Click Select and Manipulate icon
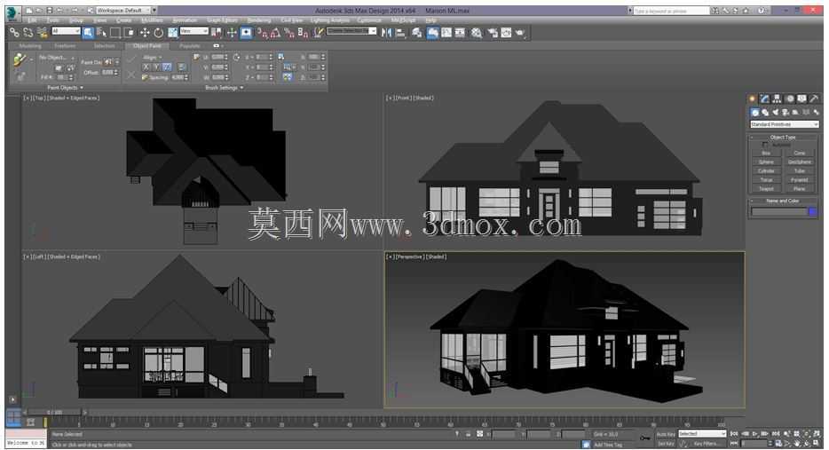This screenshot has height=450, width=829. click(232, 33)
